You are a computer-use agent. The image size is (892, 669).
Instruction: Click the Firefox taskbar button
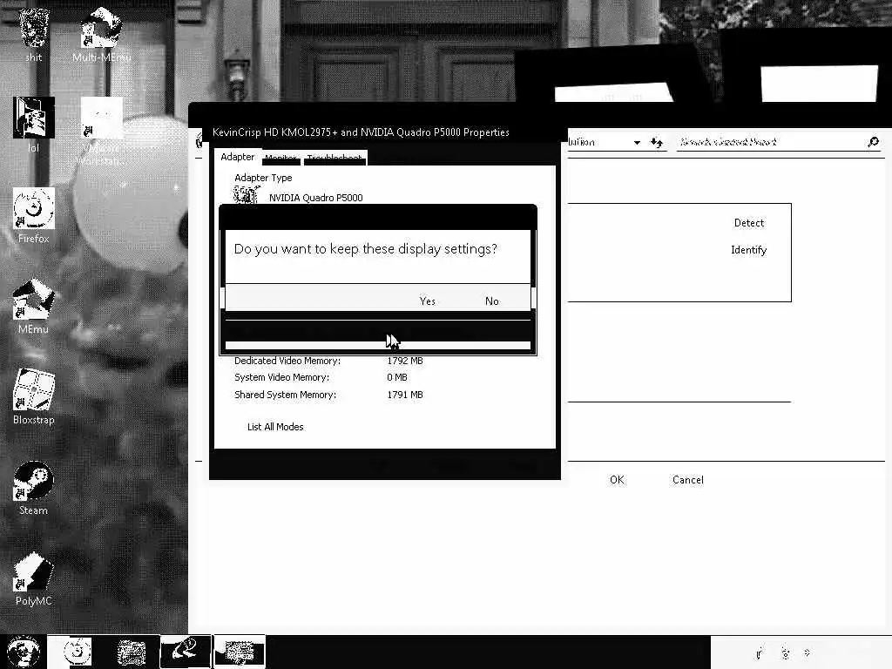click(77, 652)
